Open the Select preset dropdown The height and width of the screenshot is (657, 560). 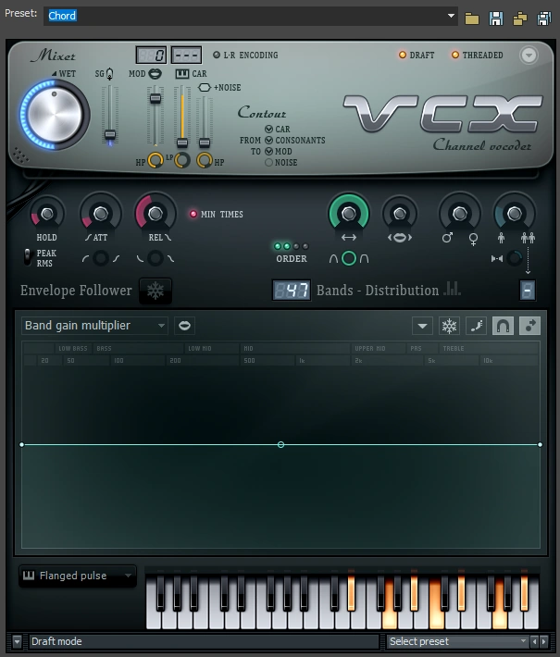457,641
